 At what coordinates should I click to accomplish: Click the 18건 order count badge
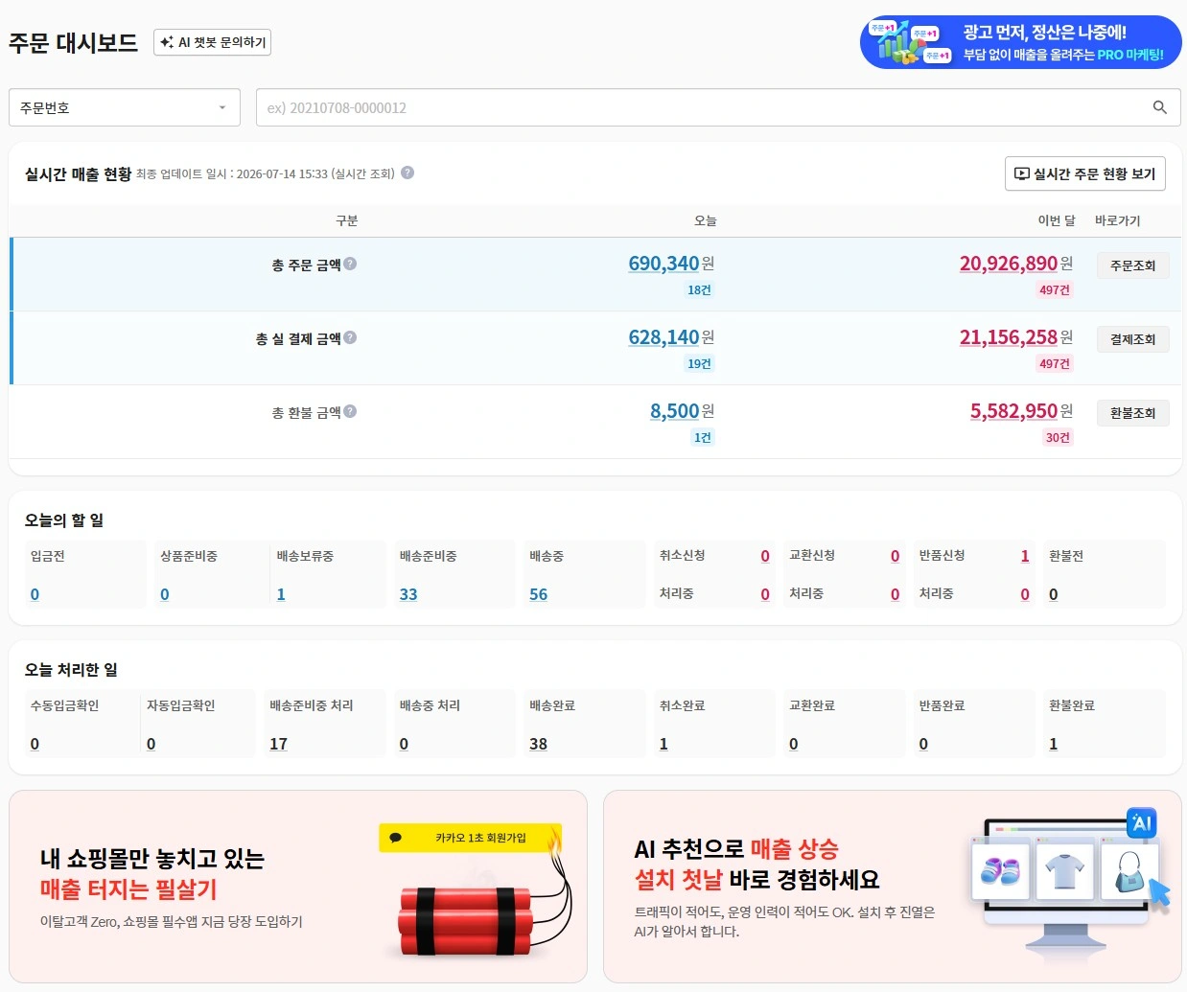click(699, 290)
